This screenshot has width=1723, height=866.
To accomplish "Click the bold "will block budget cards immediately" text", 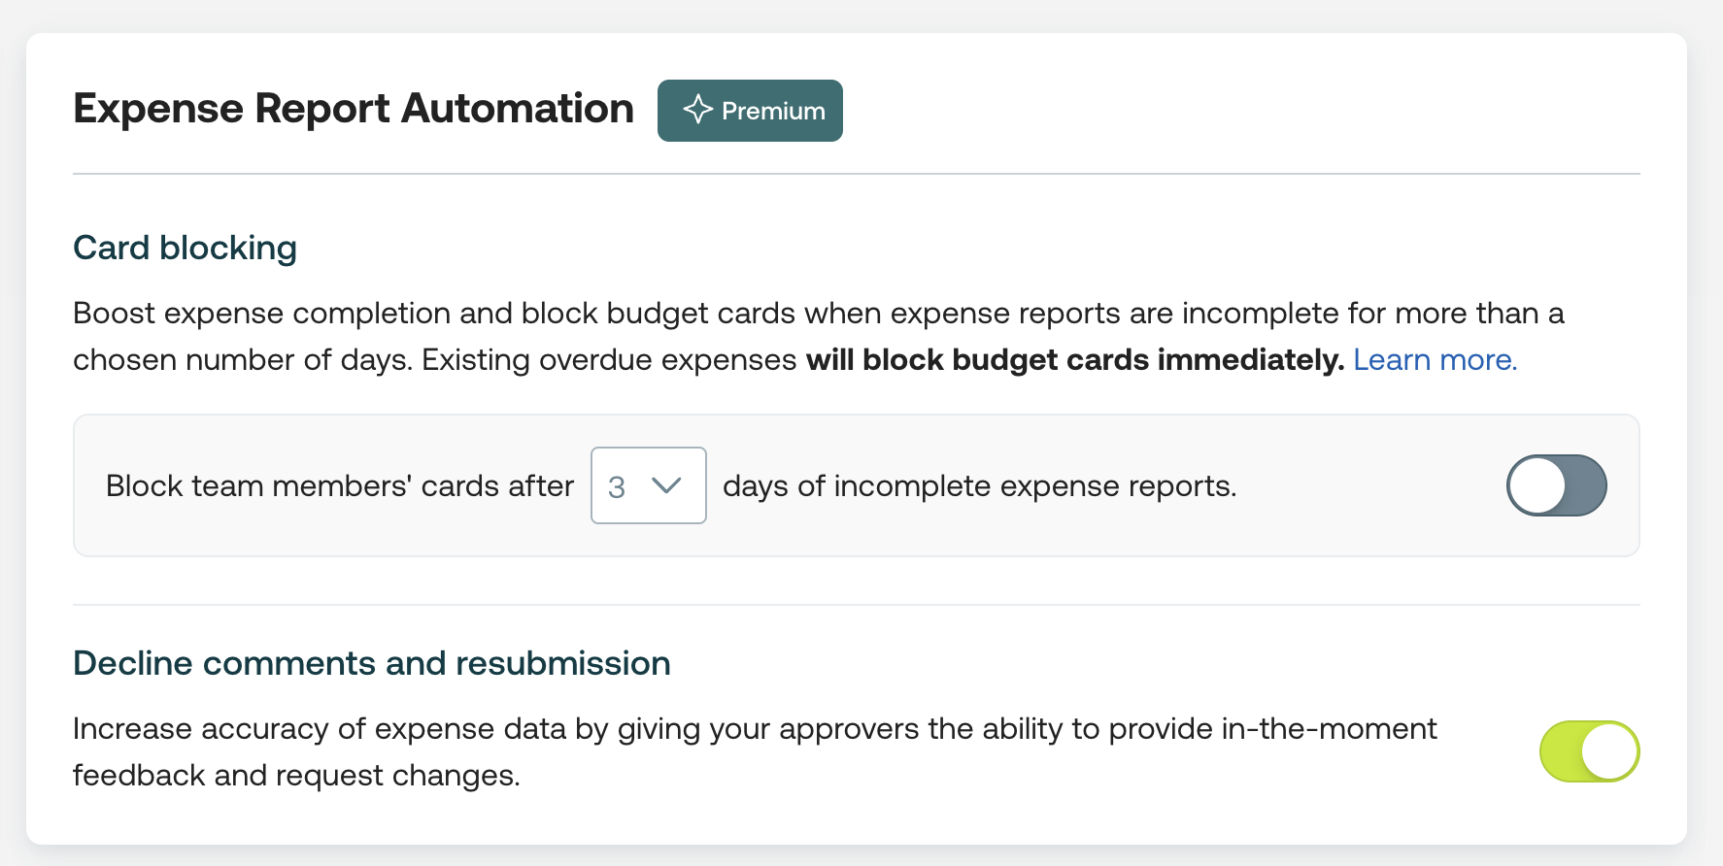I will click(x=1075, y=360).
